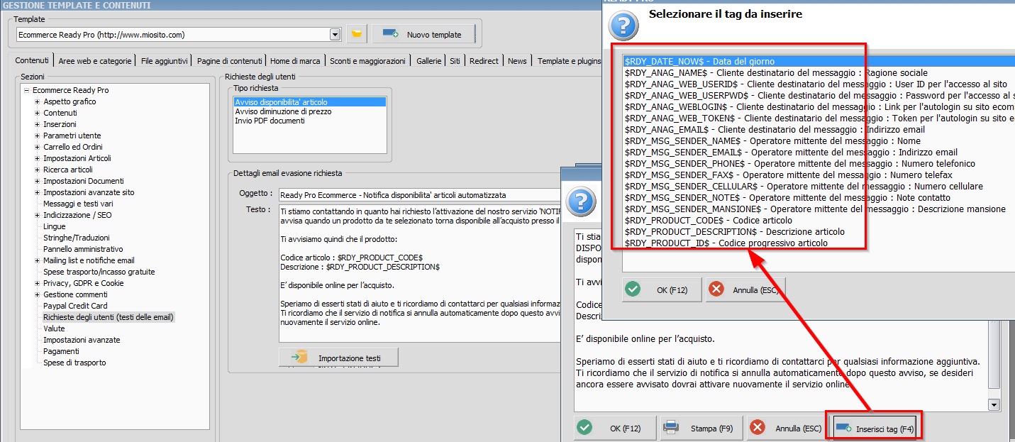Select the $RDY_PRODUCT_CODE$ tag row

pos(819,221)
